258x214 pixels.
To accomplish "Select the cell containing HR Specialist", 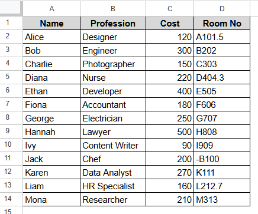I will (x=113, y=186).
